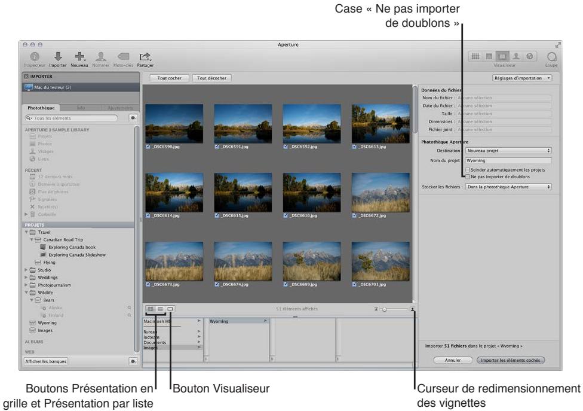This screenshot has width=583, height=411.
Task: Click Importer les éléments cochés button
Action: tap(511, 360)
